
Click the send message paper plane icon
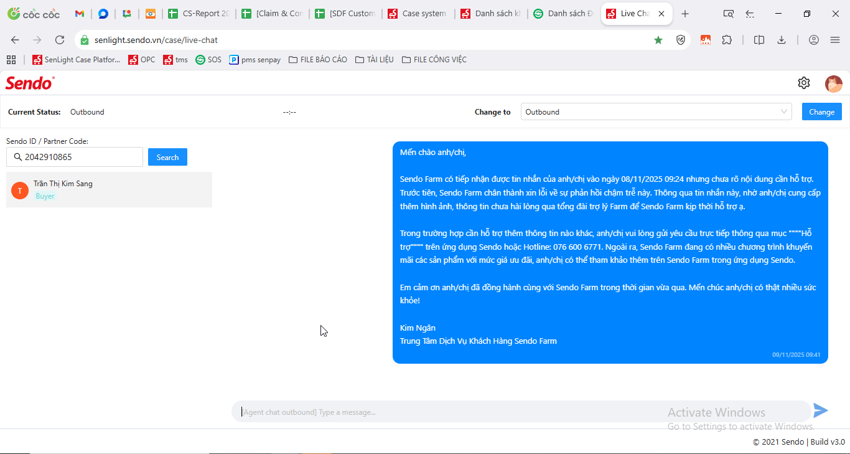pyautogui.click(x=821, y=410)
